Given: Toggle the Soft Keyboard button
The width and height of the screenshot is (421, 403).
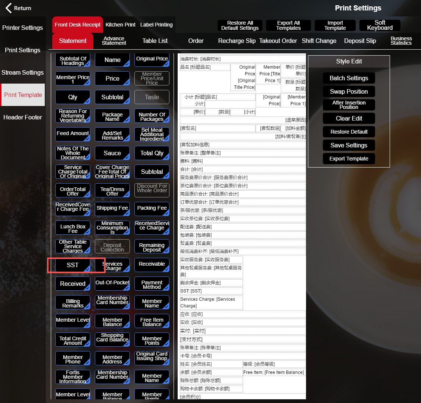Looking at the screenshot, I should (x=380, y=25).
